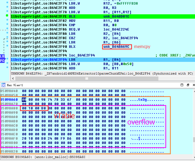Click hex address B5098A60
This screenshot has width=195, height=161.
click(x=9, y=100)
